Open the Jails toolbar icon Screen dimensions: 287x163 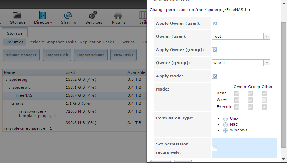tap(143, 16)
